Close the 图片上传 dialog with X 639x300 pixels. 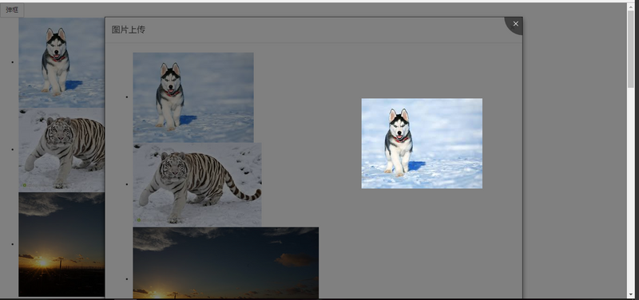[x=515, y=24]
